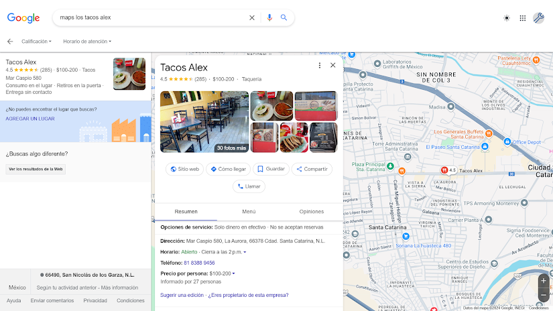553x311 pixels.
Task: Click El Paseo Santa Catarina shopping marker
Action: [485, 146]
